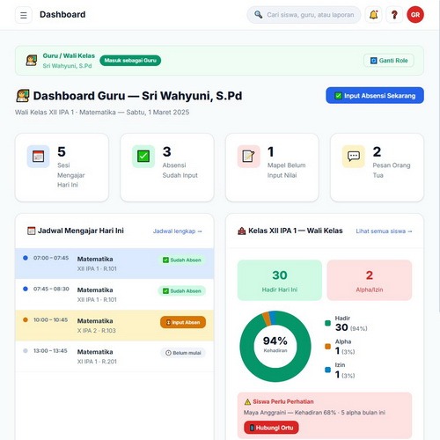Click Input Absensi Sekarang button
This screenshot has height=440, width=440.
375,95
